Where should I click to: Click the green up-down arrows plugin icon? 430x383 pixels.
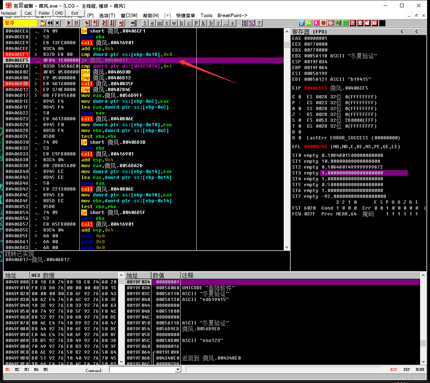click(x=309, y=23)
